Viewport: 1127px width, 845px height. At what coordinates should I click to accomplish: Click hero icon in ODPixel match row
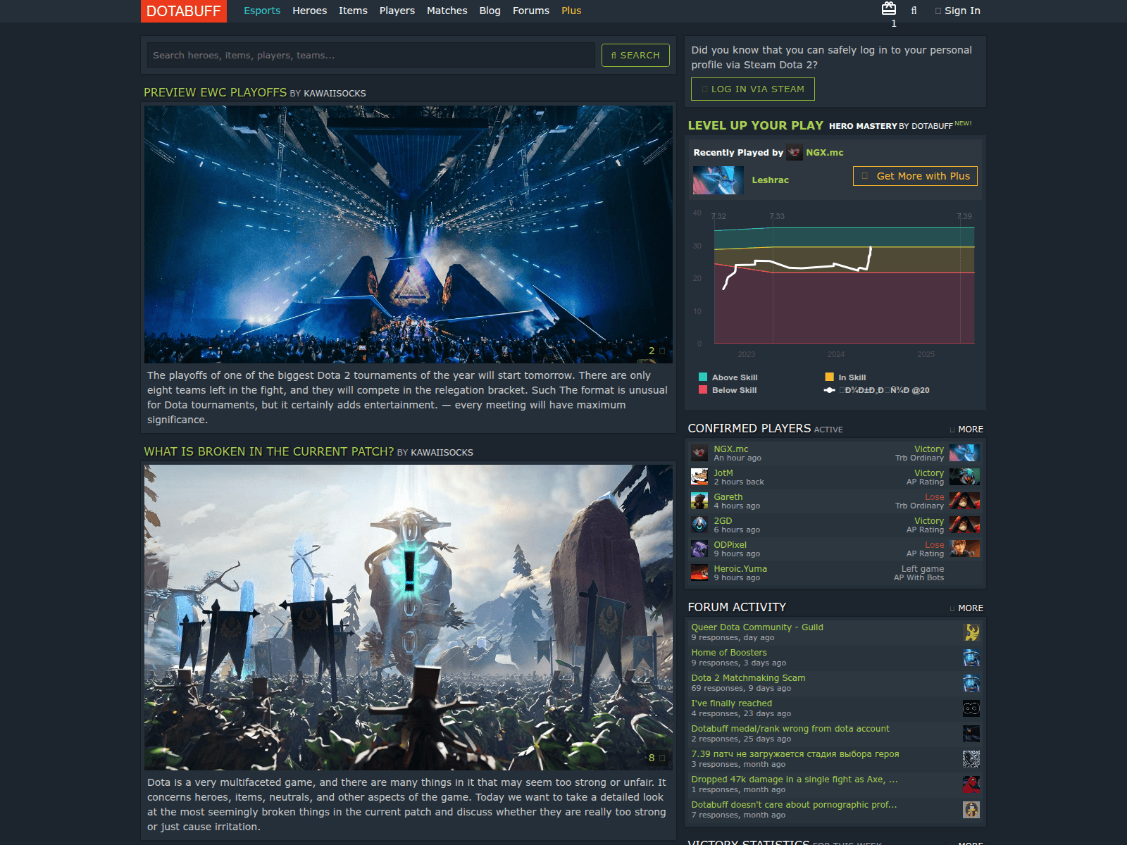[x=964, y=549]
